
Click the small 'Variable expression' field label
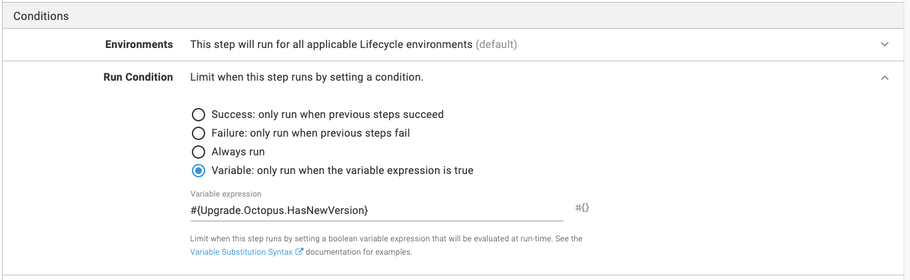click(226, 194)
